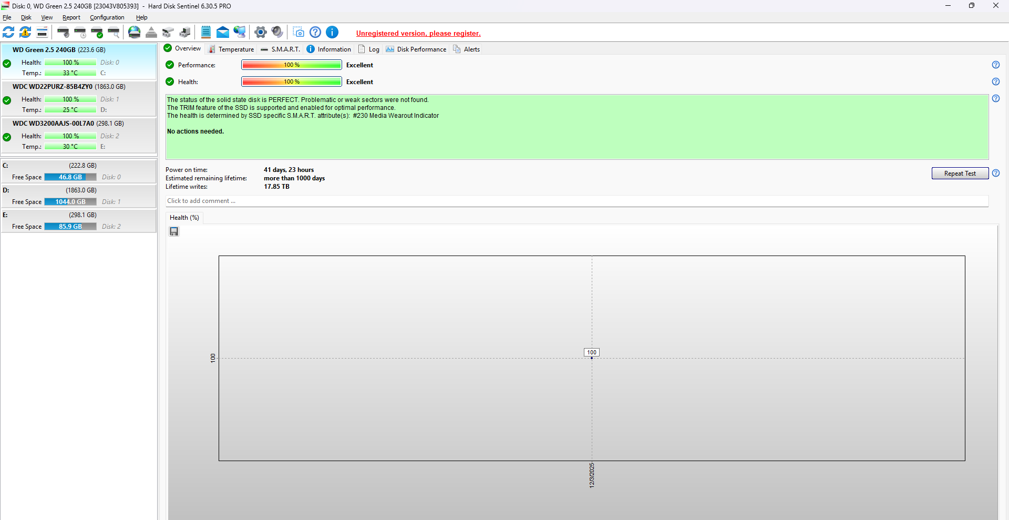The width and height of the screenshot is (1009, 520).
Task: Click the save chart floppy disk icon
Action: [174, 232]
